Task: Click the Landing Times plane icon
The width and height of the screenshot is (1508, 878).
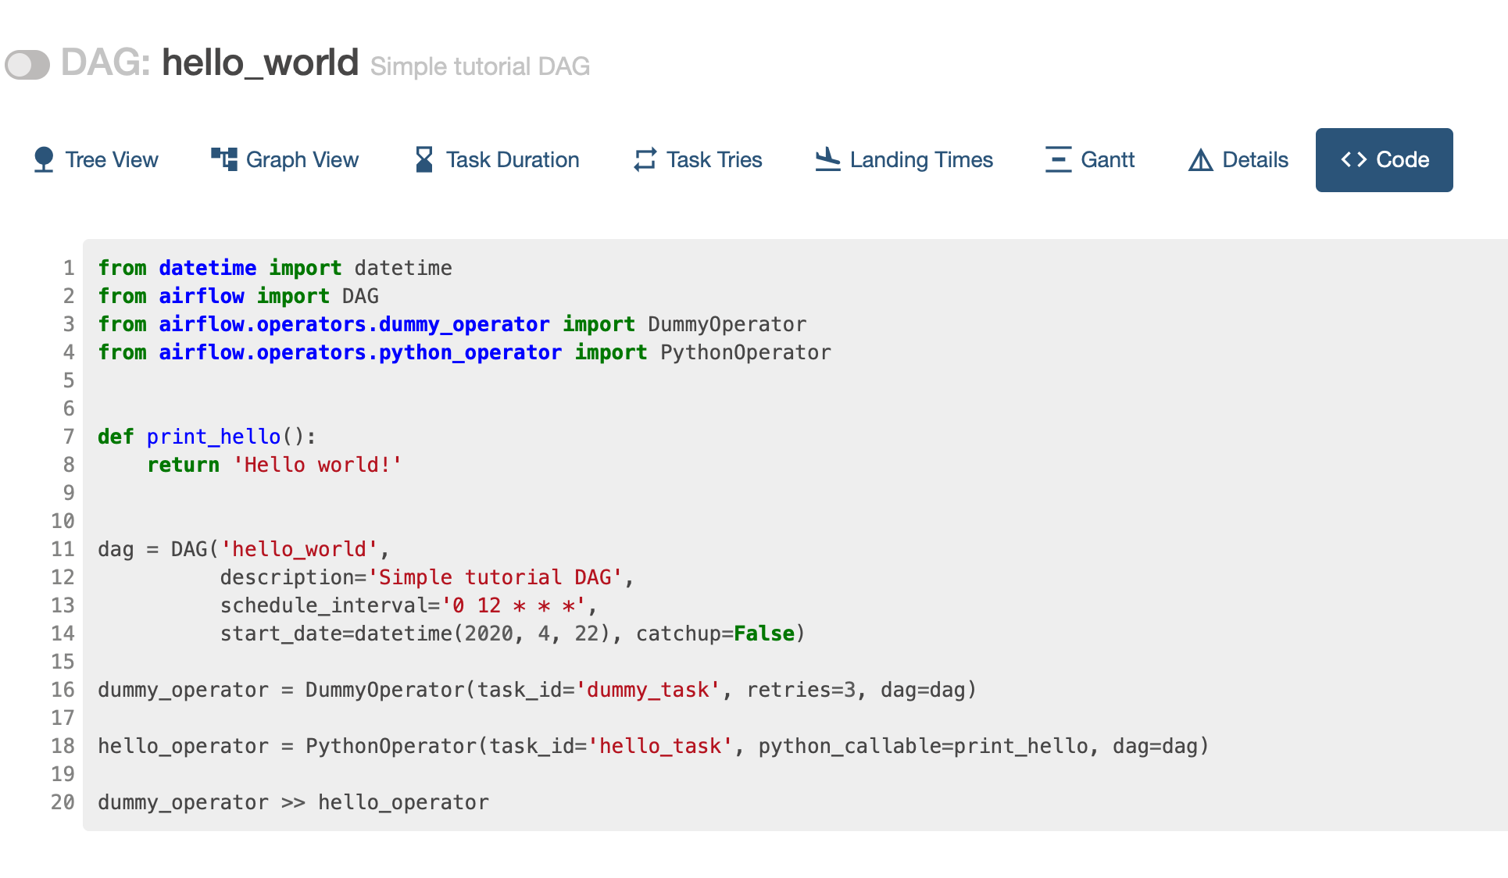Action: tap(827, 159)
